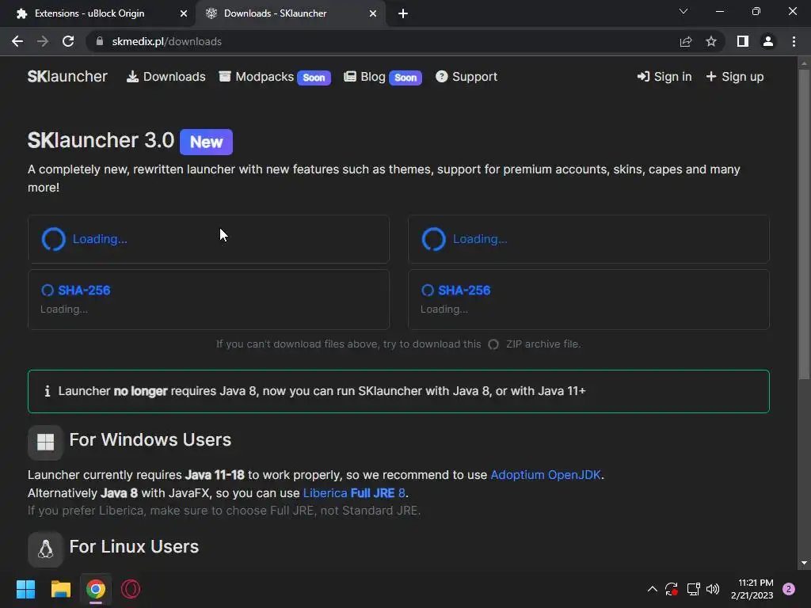This screenshot has height=608, width=811.
Task: Click the Windows logo beside For Windows Users
Action: [45, 442]
